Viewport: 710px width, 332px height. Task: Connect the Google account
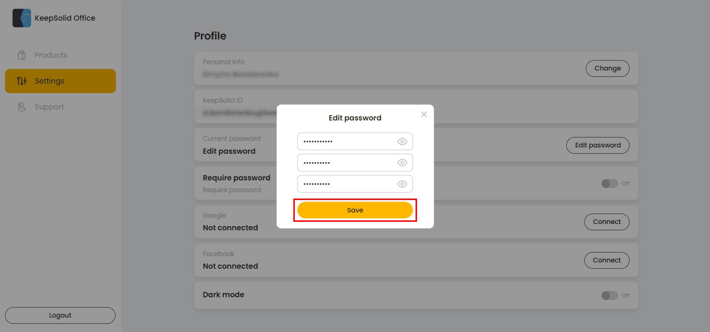[607, 222]
